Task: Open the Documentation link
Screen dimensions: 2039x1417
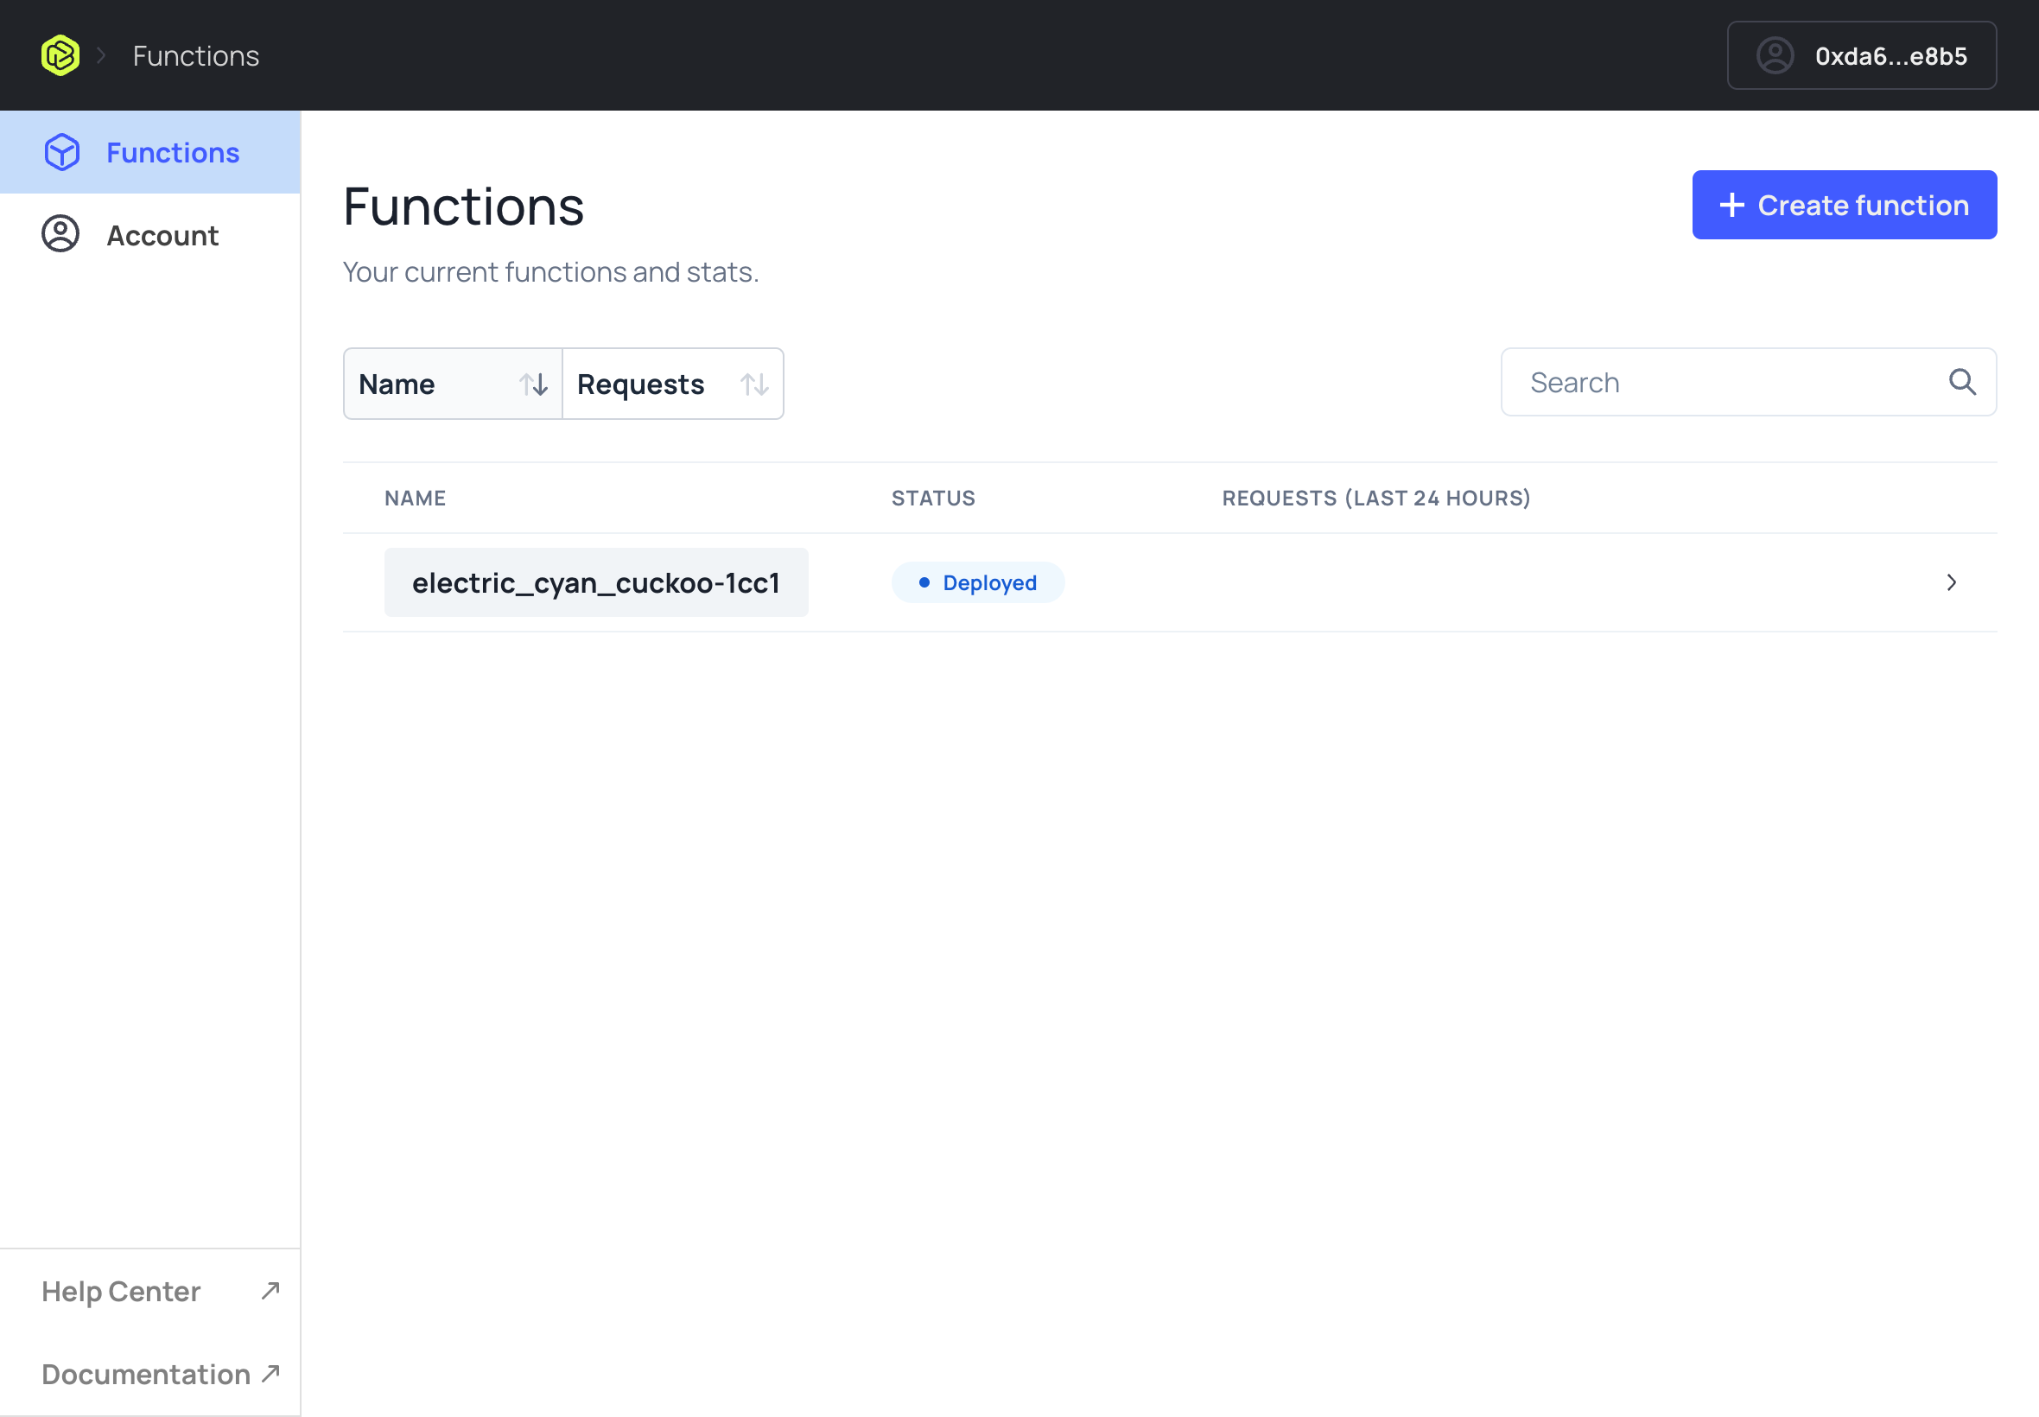Action: pyautogui.click(x=147, y=1373)
